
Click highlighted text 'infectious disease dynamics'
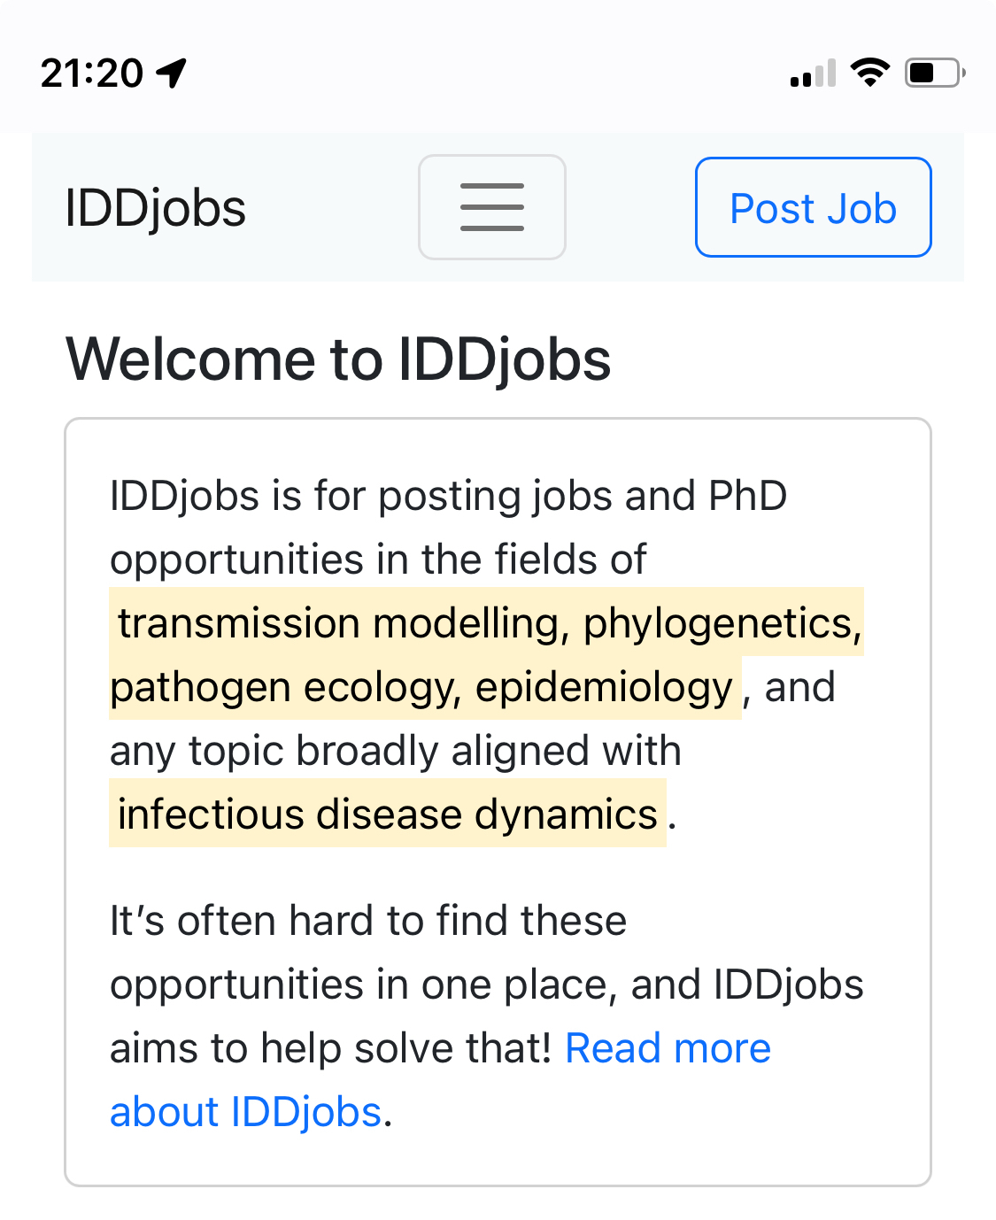point(388,815)
